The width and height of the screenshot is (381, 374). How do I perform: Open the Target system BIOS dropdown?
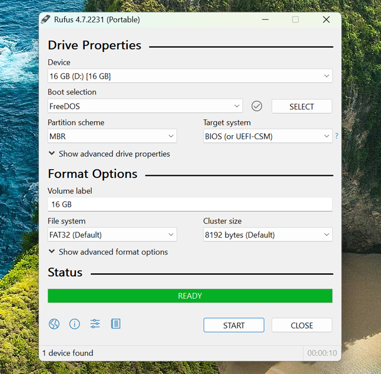point(268,136)
